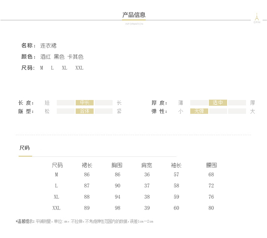Click the Eiffel Tower brand logo
The image size is (267, 238).
click(256, 18)
